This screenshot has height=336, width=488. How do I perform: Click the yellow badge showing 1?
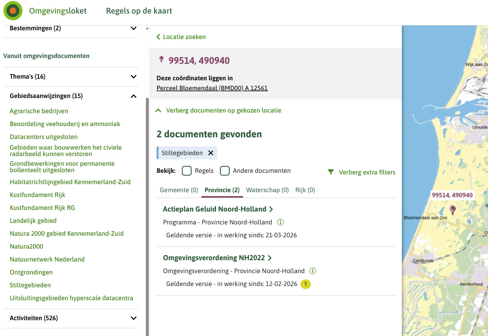pyautogui.click(x=306, y=284)
